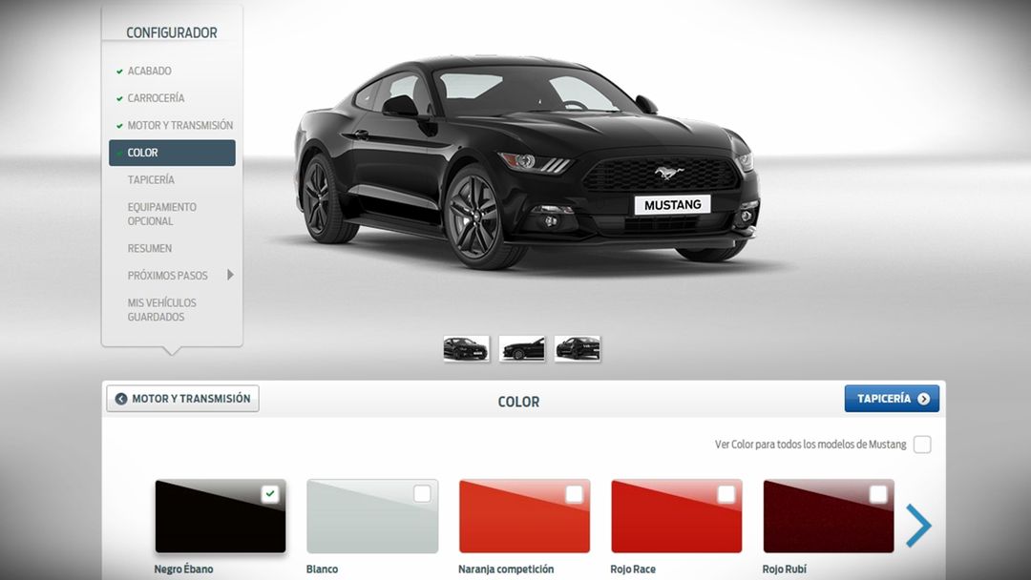Click the back Motor y Transmisión button

point(182,399)
